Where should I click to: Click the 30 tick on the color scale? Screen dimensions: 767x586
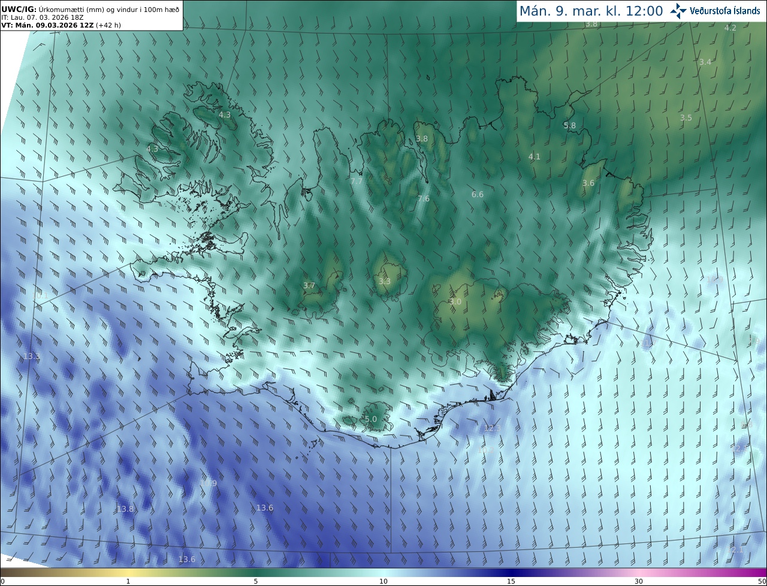point(639,581)
